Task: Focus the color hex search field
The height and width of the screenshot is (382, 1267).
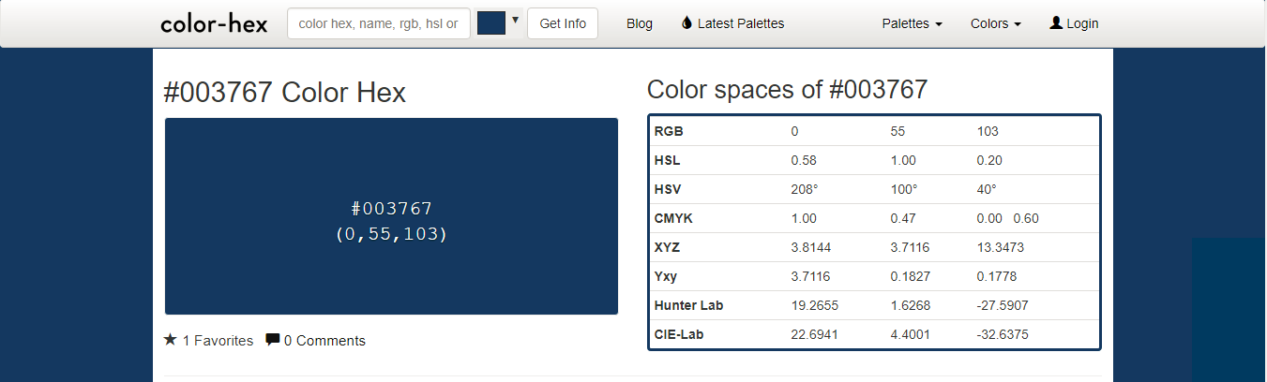Action: [378, 23]
